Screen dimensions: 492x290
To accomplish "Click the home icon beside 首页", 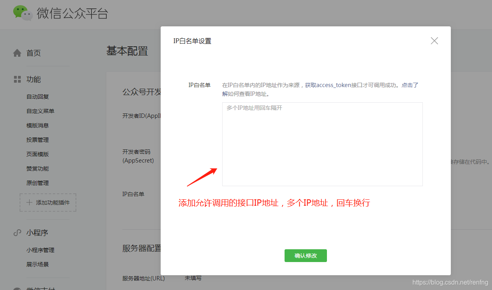I will pyautogui.click(x=17, y=53).
